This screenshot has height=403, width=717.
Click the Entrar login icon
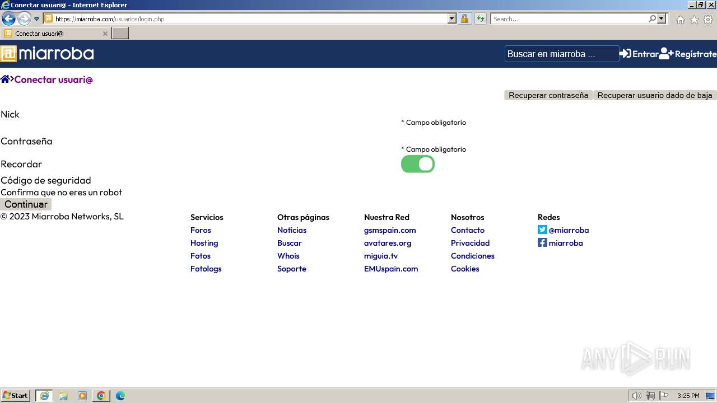click(625, 54)
